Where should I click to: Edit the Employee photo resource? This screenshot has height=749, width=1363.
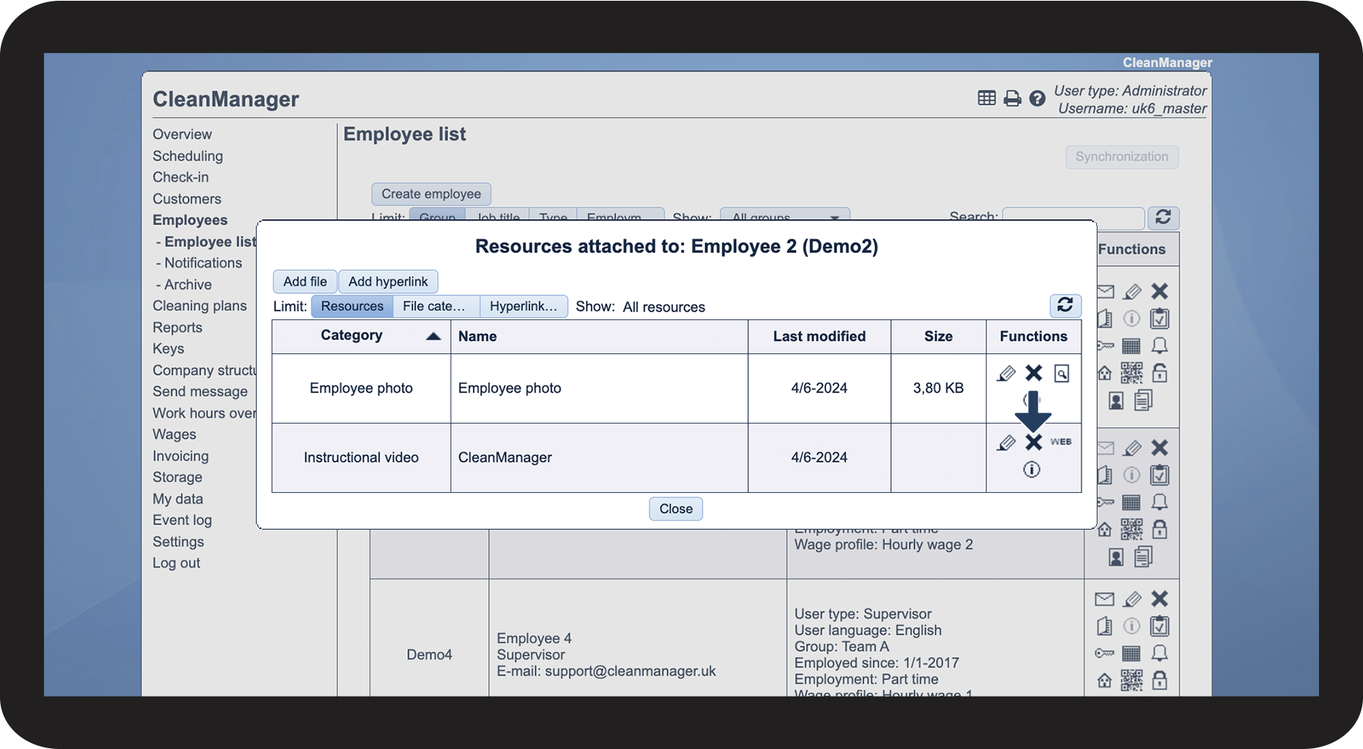1006,374
